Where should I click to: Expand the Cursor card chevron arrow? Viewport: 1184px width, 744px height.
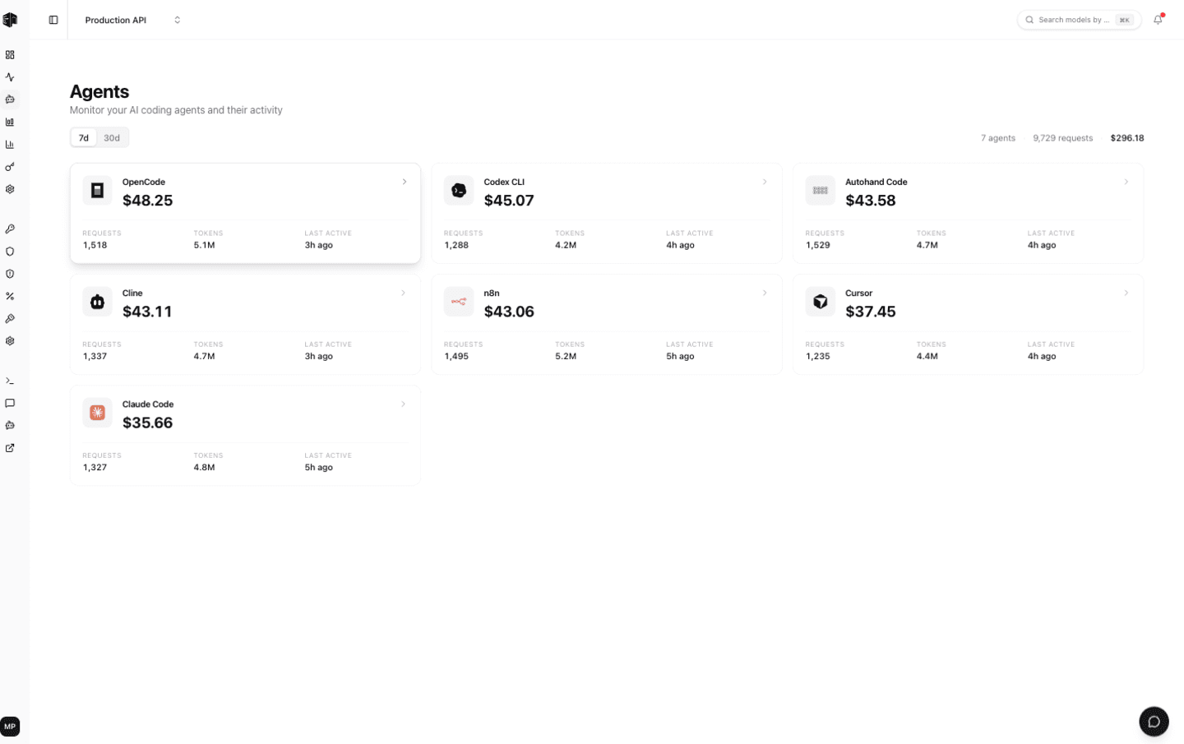coord(1126,293)
